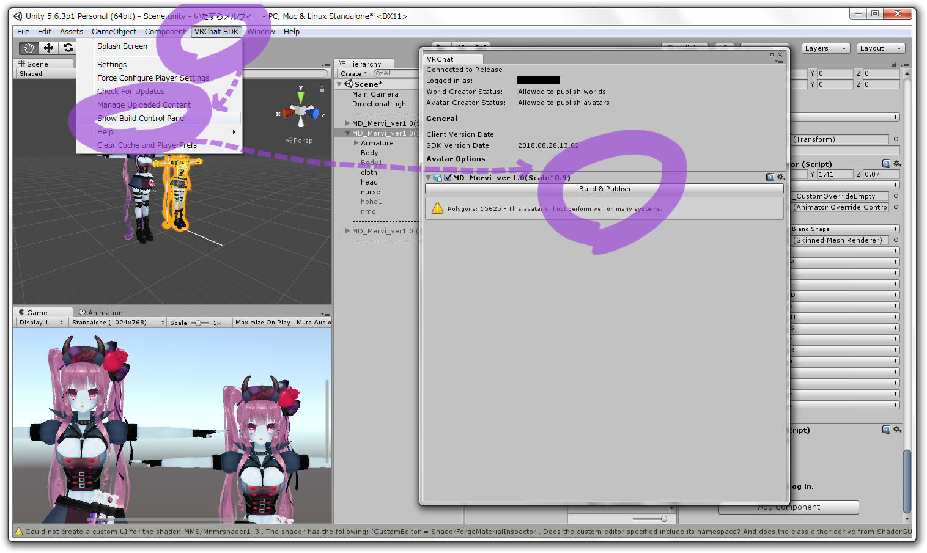Collapse the Scene* root in Hierarchy
Viewport: 927px width, 553px height.
tap(339, 84)
